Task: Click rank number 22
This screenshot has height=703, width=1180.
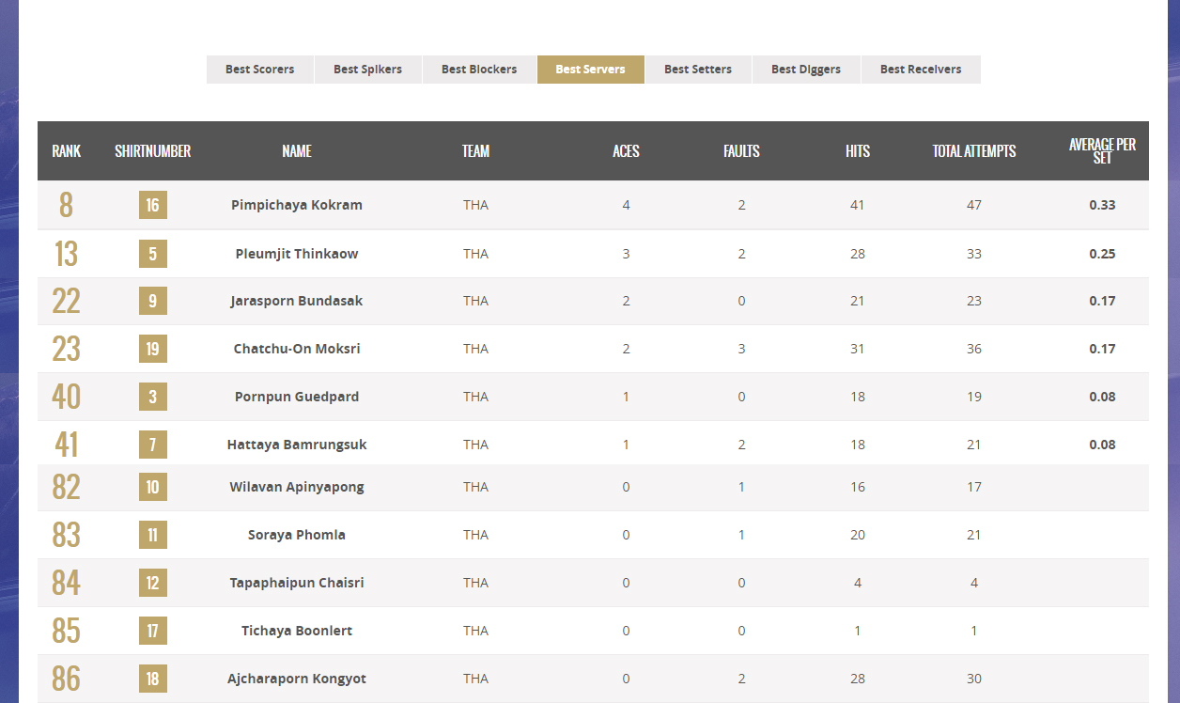Action: pos(66,301)
